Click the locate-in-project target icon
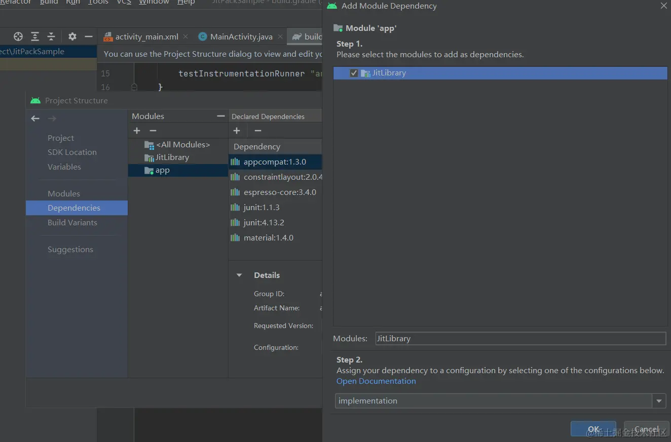This screenshot has width=671, height=442. pos(18,36)
